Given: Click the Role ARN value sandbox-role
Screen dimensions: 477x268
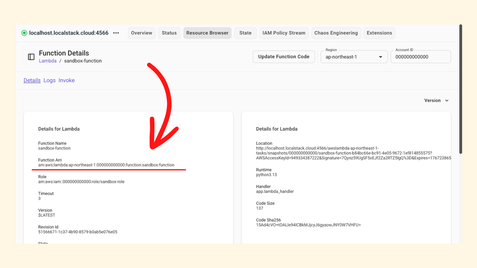Looking at the screenshot, I should pyautogui.click(x=81, y=181).
